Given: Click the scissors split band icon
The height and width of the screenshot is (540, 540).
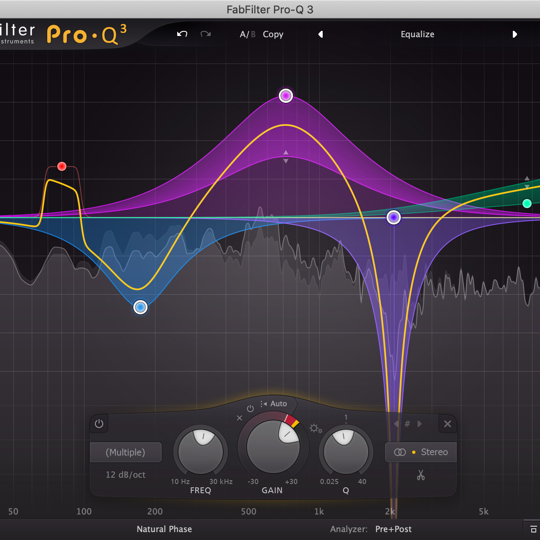Looking at the screenshot, I should click(x=420, y=475).
